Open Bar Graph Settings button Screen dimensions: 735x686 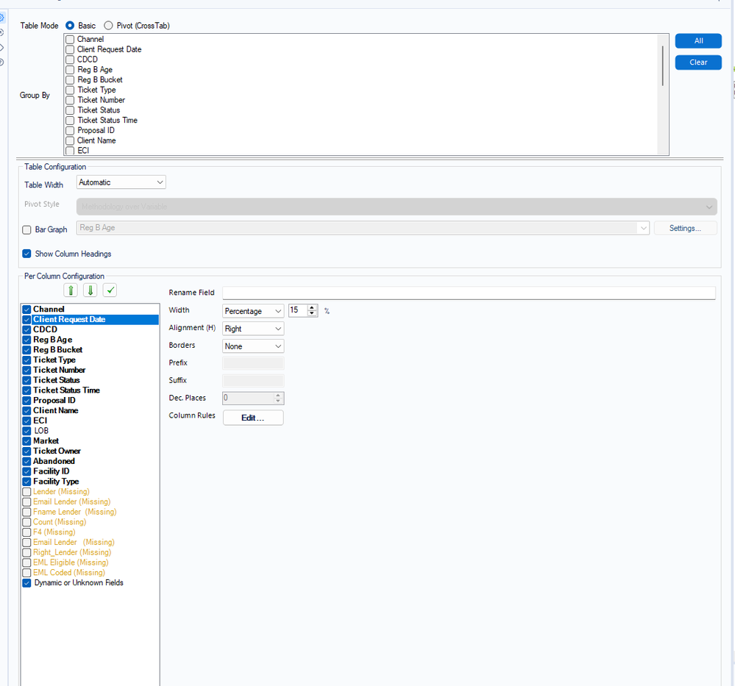(685, 228)
